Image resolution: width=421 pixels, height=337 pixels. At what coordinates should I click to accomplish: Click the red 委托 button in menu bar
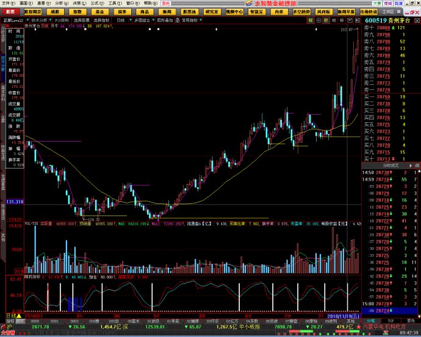[x=166, y=4]
